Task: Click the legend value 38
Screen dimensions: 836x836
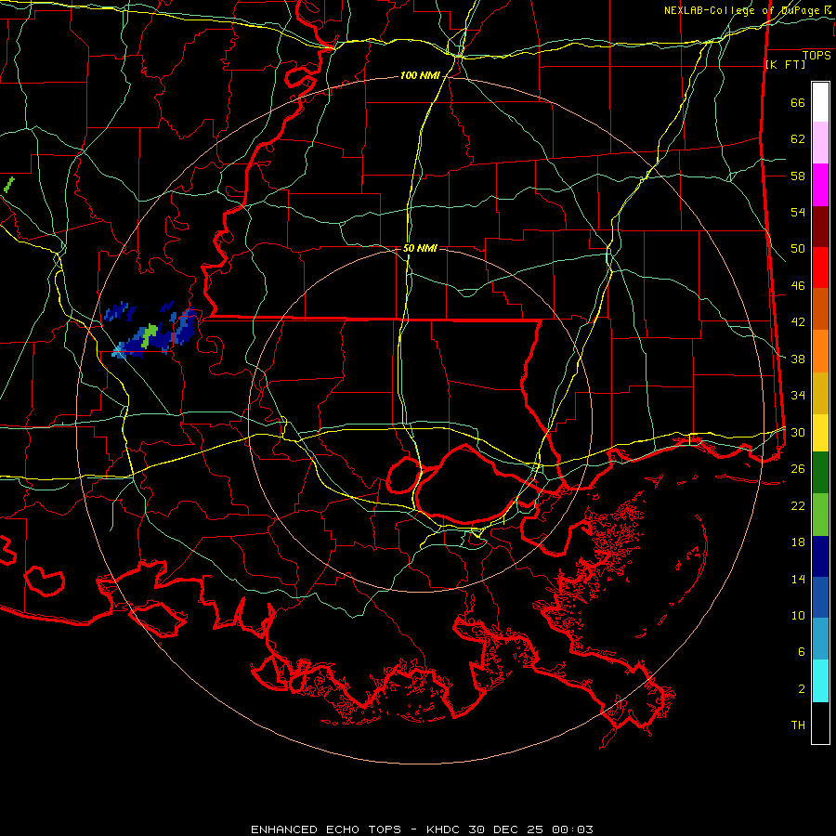Action: click(x=798, y=359)
